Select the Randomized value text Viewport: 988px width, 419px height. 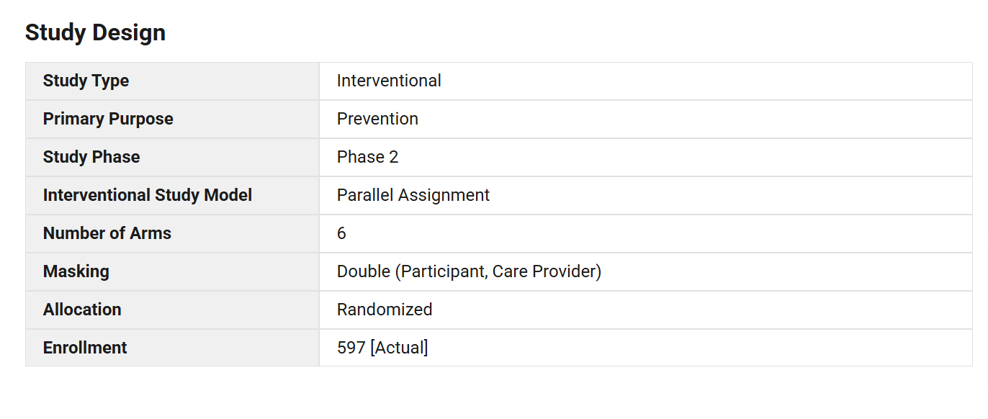click(385, 310)
